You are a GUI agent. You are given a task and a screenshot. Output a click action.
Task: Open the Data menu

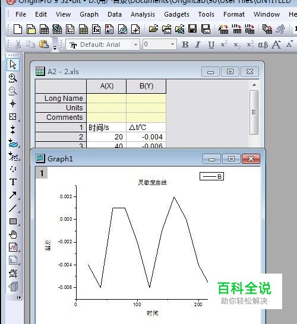pos(115,14)
